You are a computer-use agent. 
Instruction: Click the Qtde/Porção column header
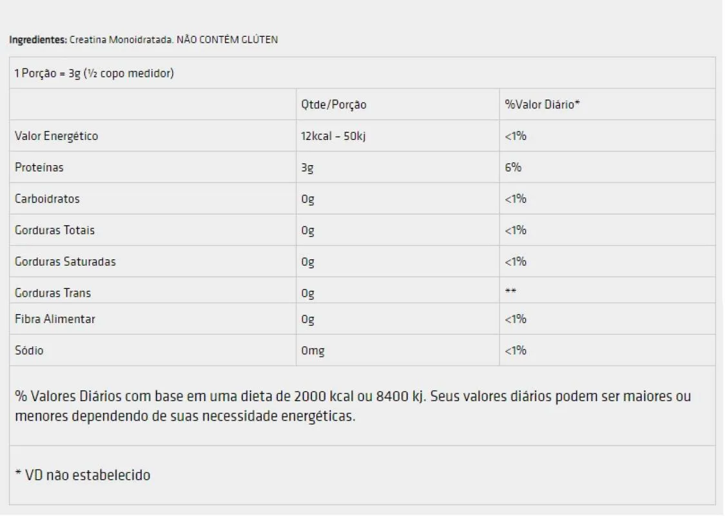[333, 104]
